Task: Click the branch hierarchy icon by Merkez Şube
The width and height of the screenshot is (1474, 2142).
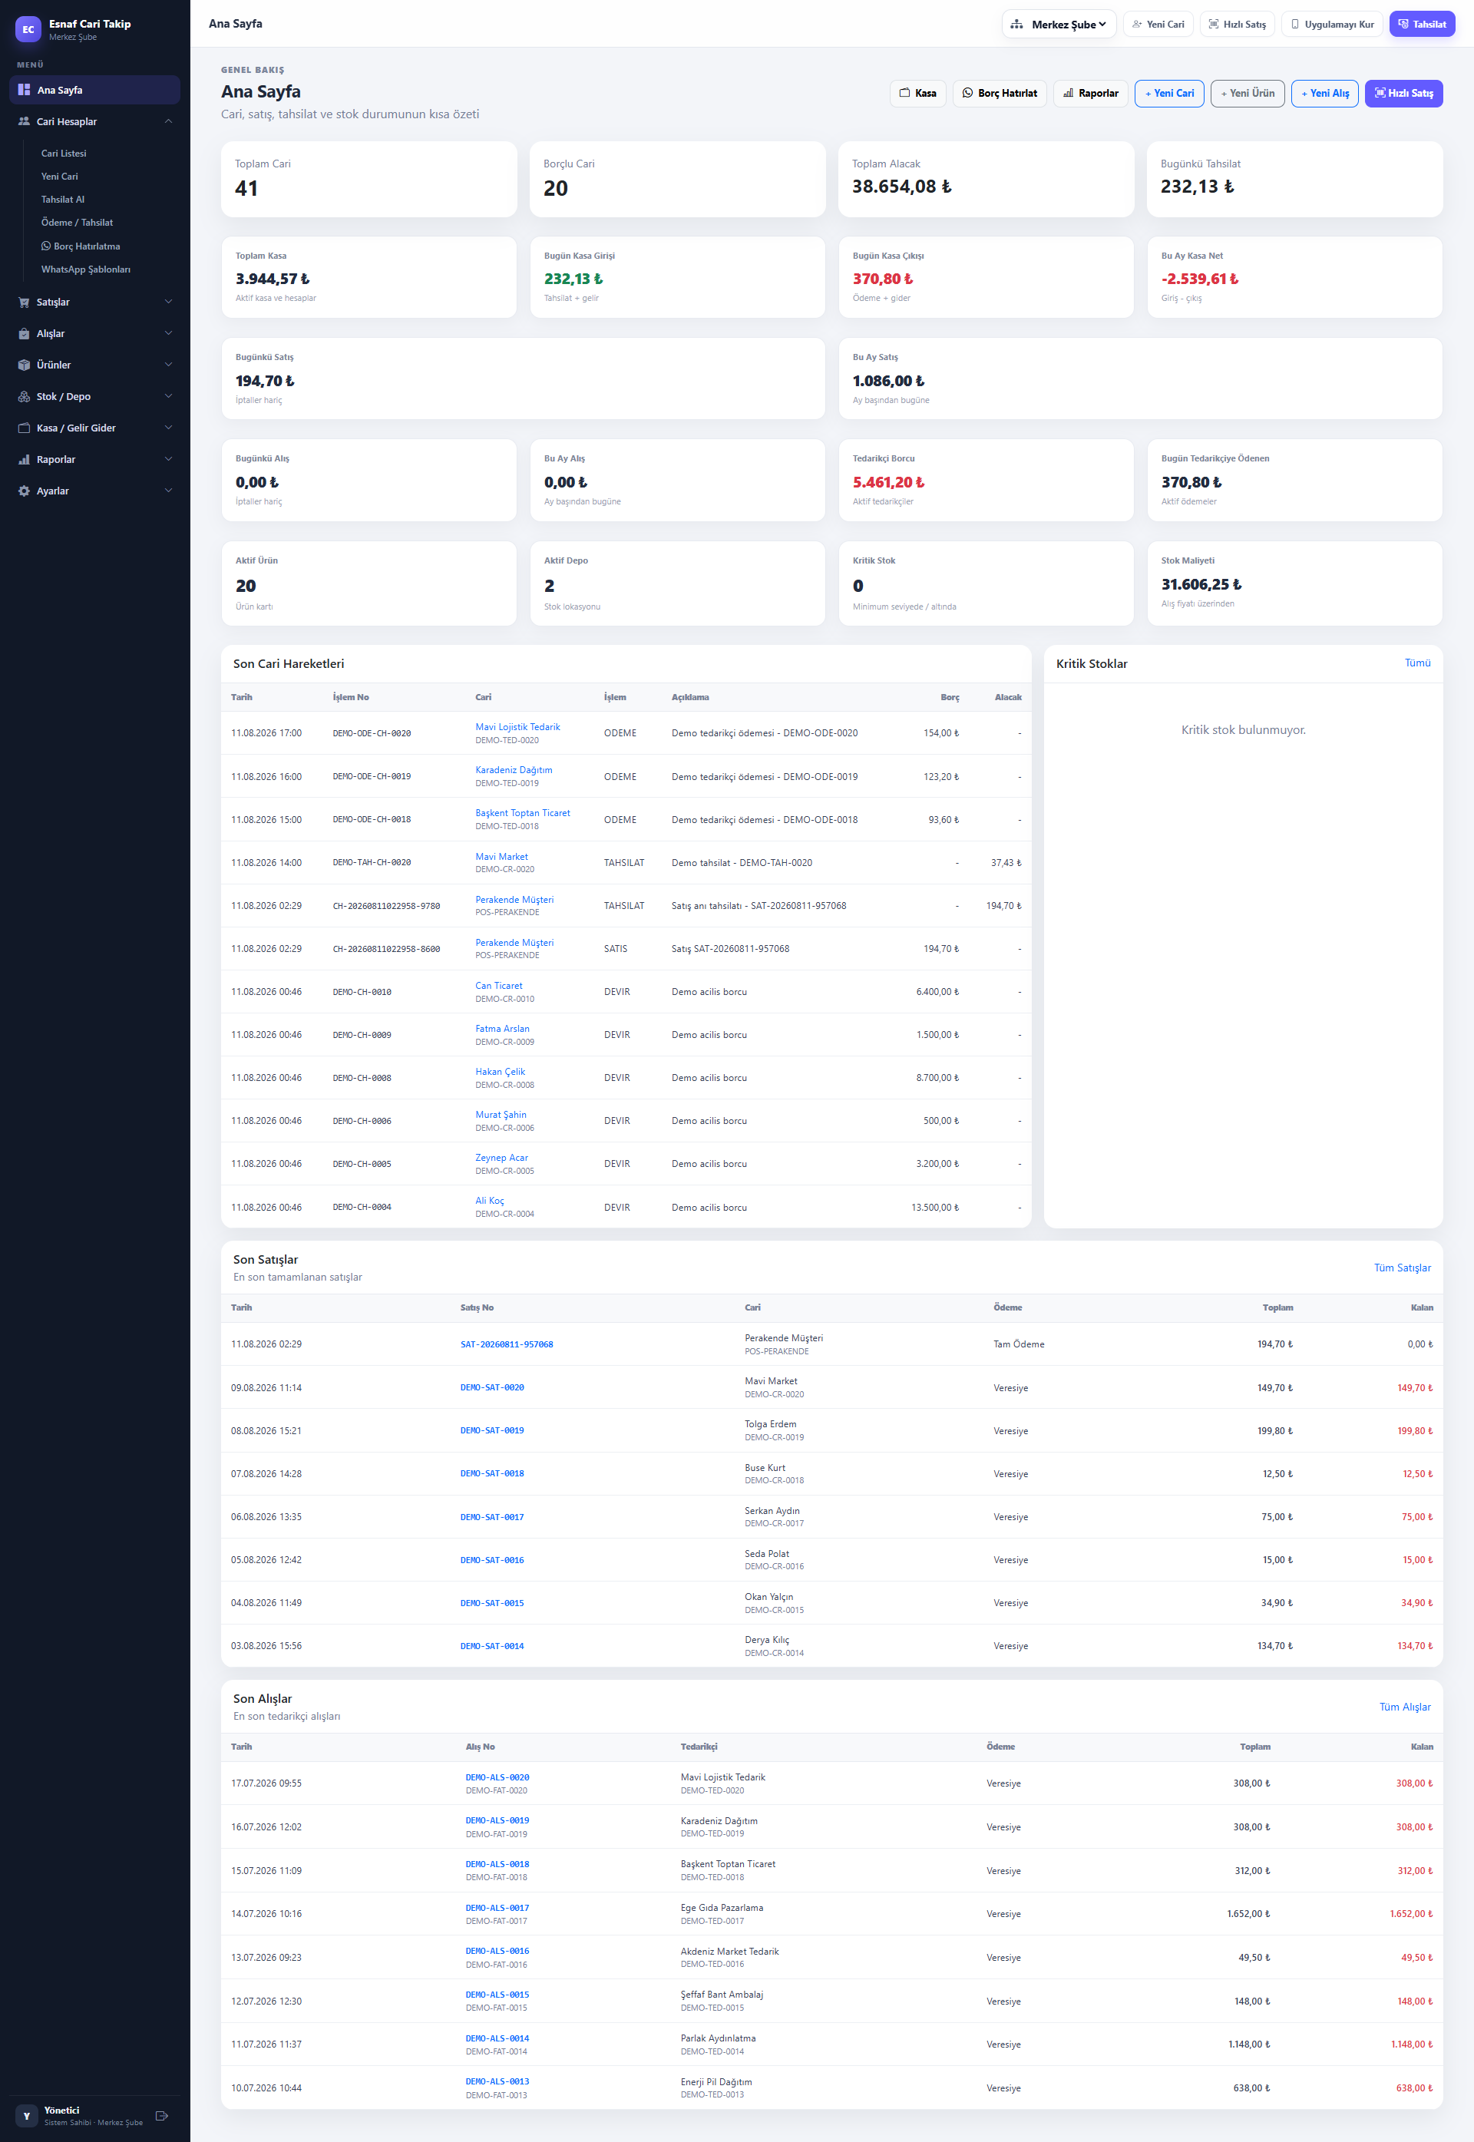Action: coord(1017,24)
